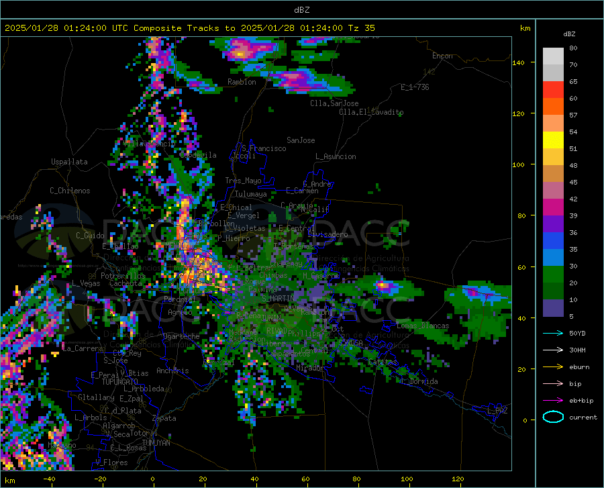Click the 30 dBZ light blue swatch
604x488 pixels.
(553, 258)
